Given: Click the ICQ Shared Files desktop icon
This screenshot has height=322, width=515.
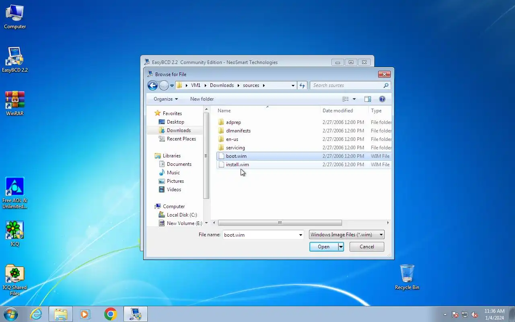Looking at the screenshot, I should point(15,280).
